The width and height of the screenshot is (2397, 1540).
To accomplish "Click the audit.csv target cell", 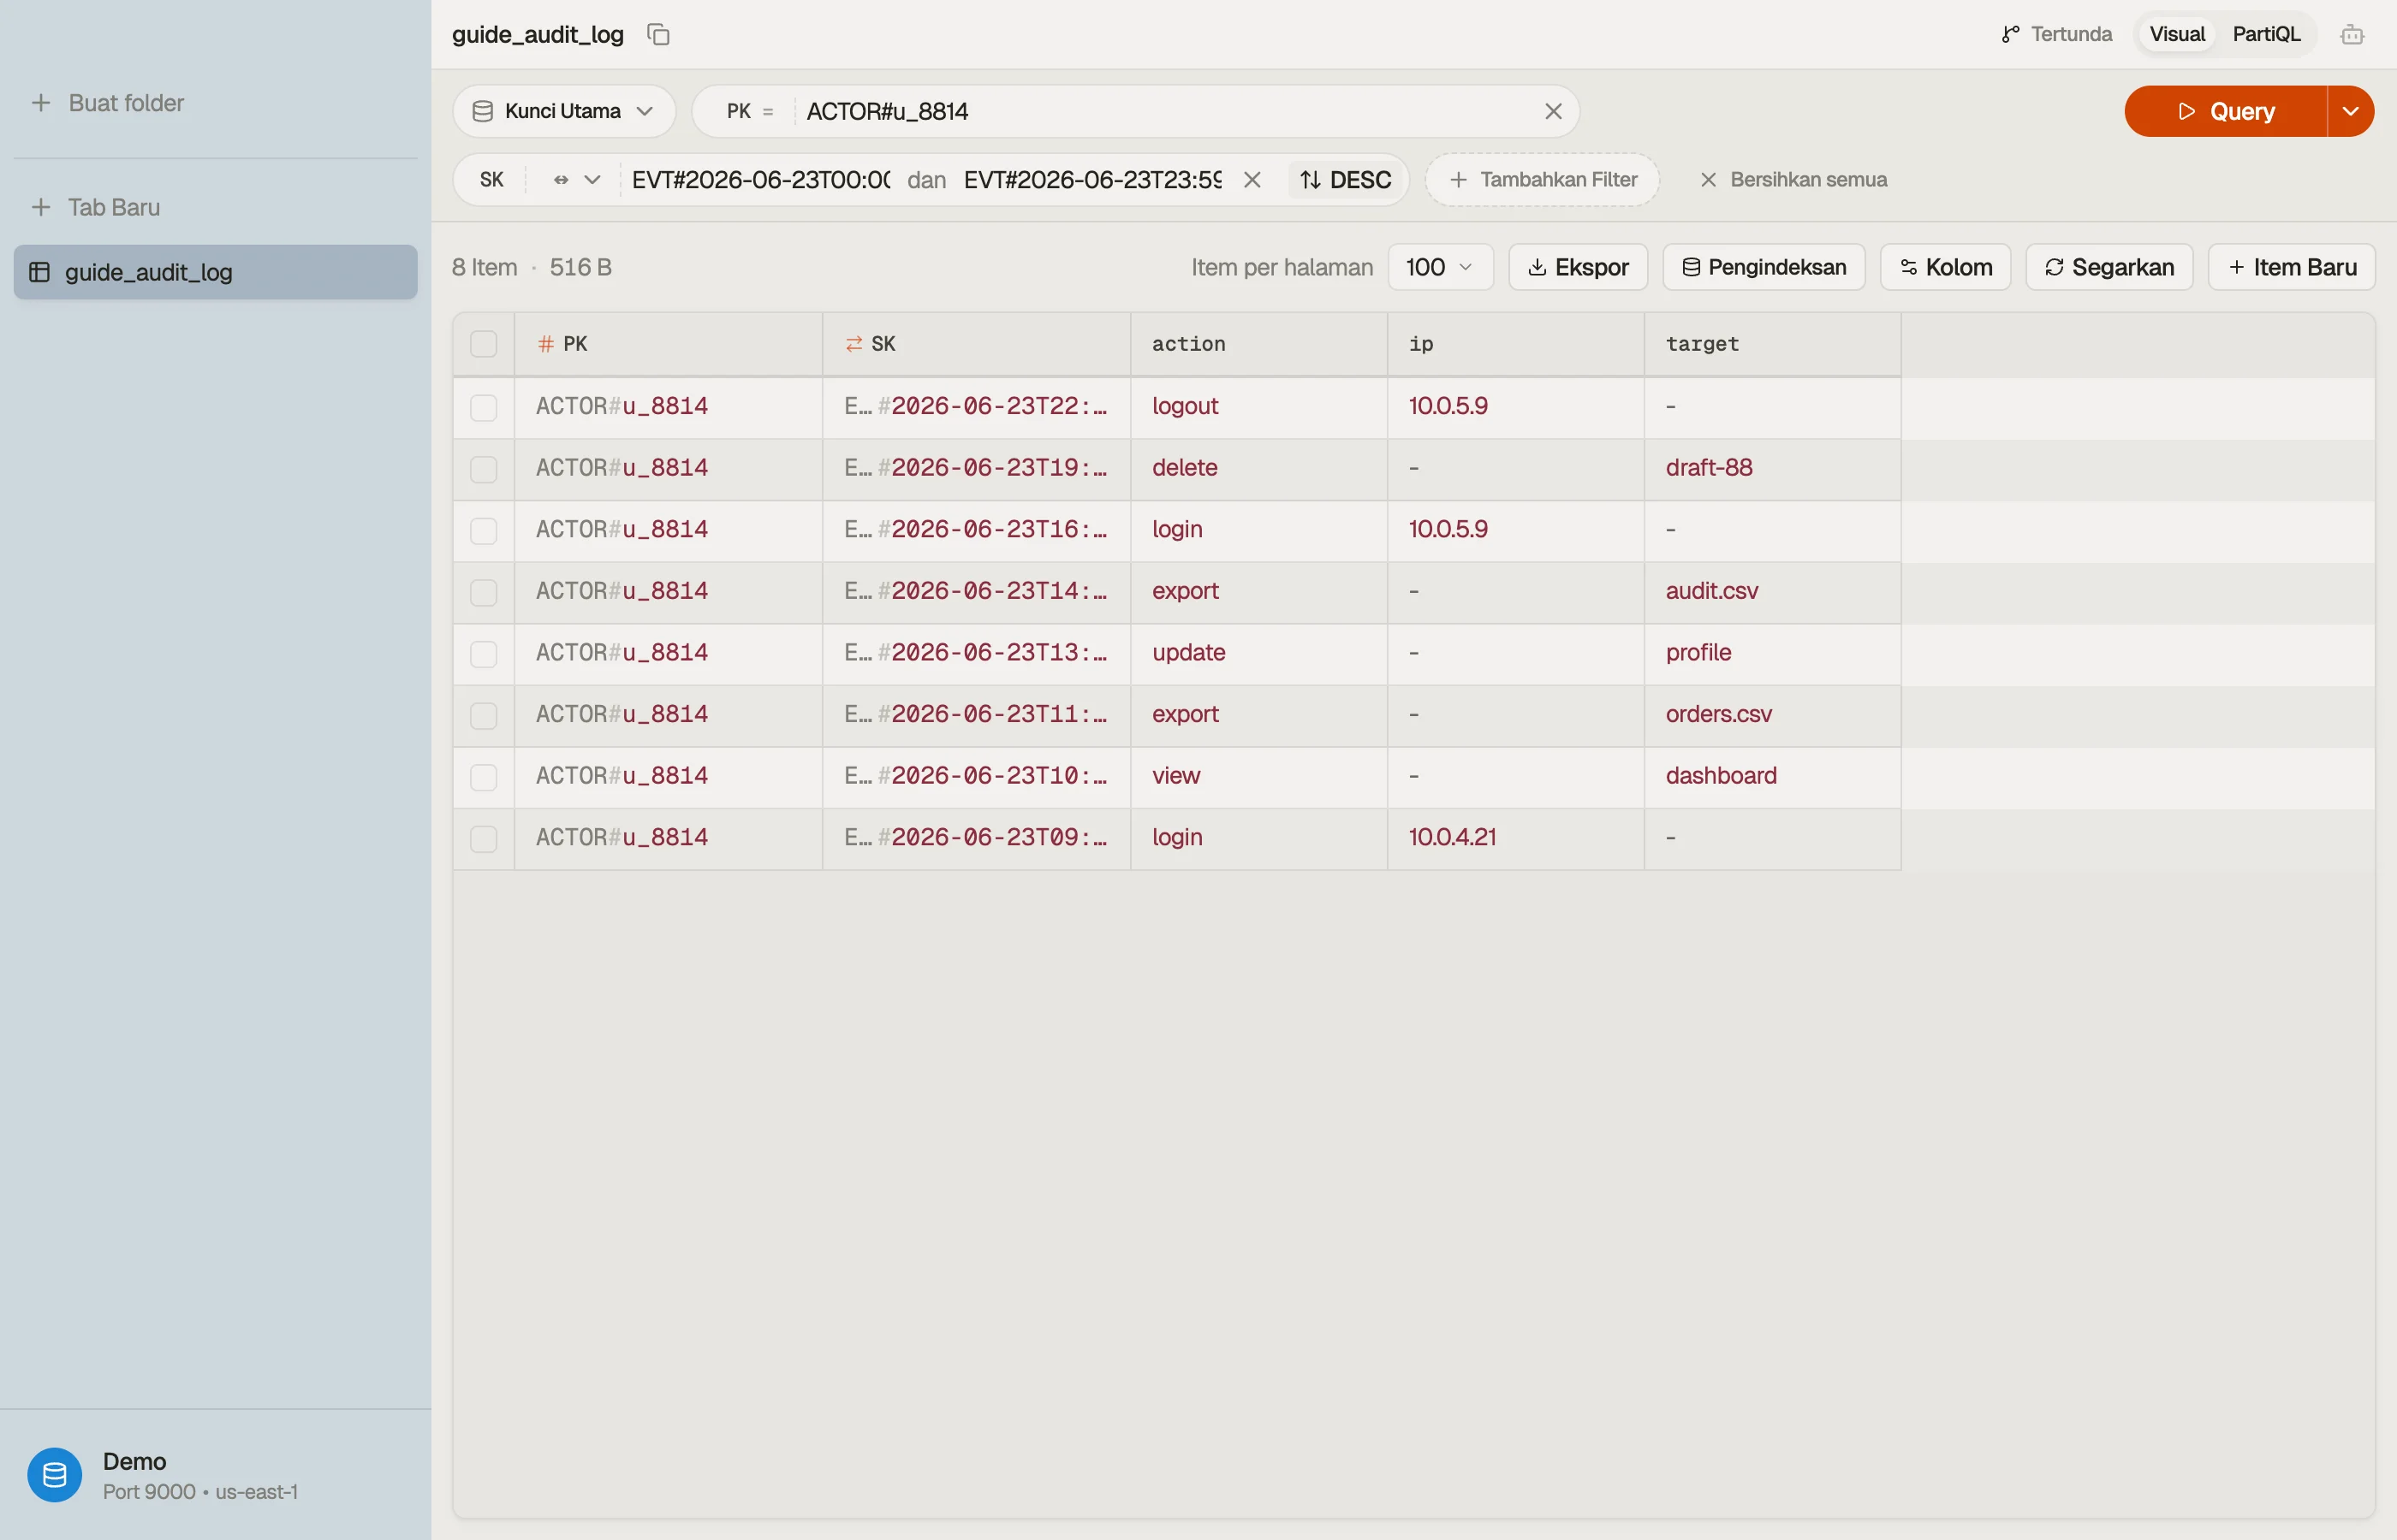I will click(x=1772, y=591).
